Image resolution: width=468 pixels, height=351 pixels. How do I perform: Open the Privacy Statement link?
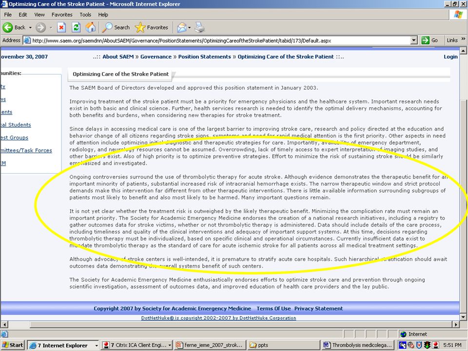click(x=318, y=309)
